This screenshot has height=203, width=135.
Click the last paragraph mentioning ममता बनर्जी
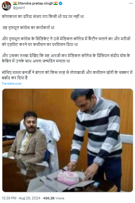67,75
